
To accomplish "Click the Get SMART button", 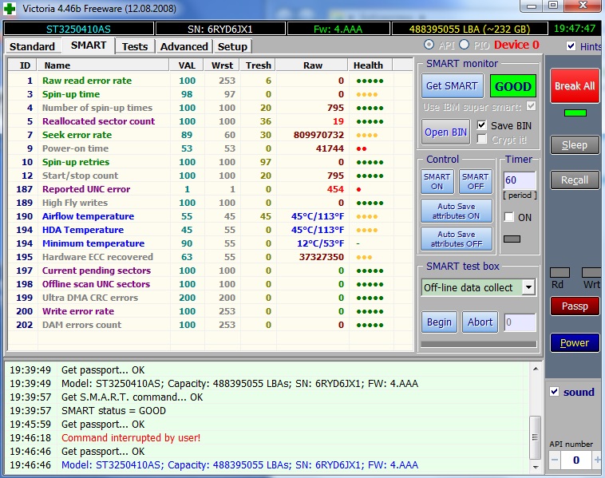I will coord(451,86).
